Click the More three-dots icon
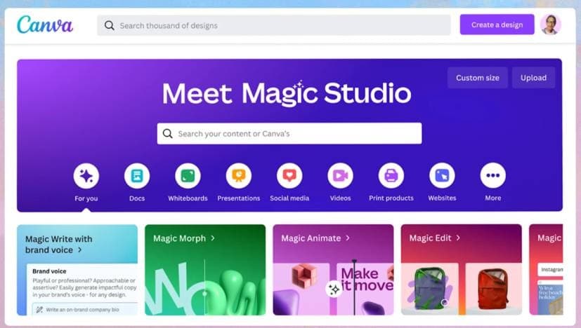The width and height of the screenshot is (581, 328). [492, 176]
